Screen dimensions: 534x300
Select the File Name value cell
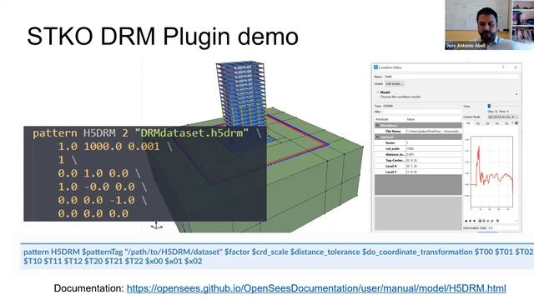pyautogui.click(x=434, y=131)
